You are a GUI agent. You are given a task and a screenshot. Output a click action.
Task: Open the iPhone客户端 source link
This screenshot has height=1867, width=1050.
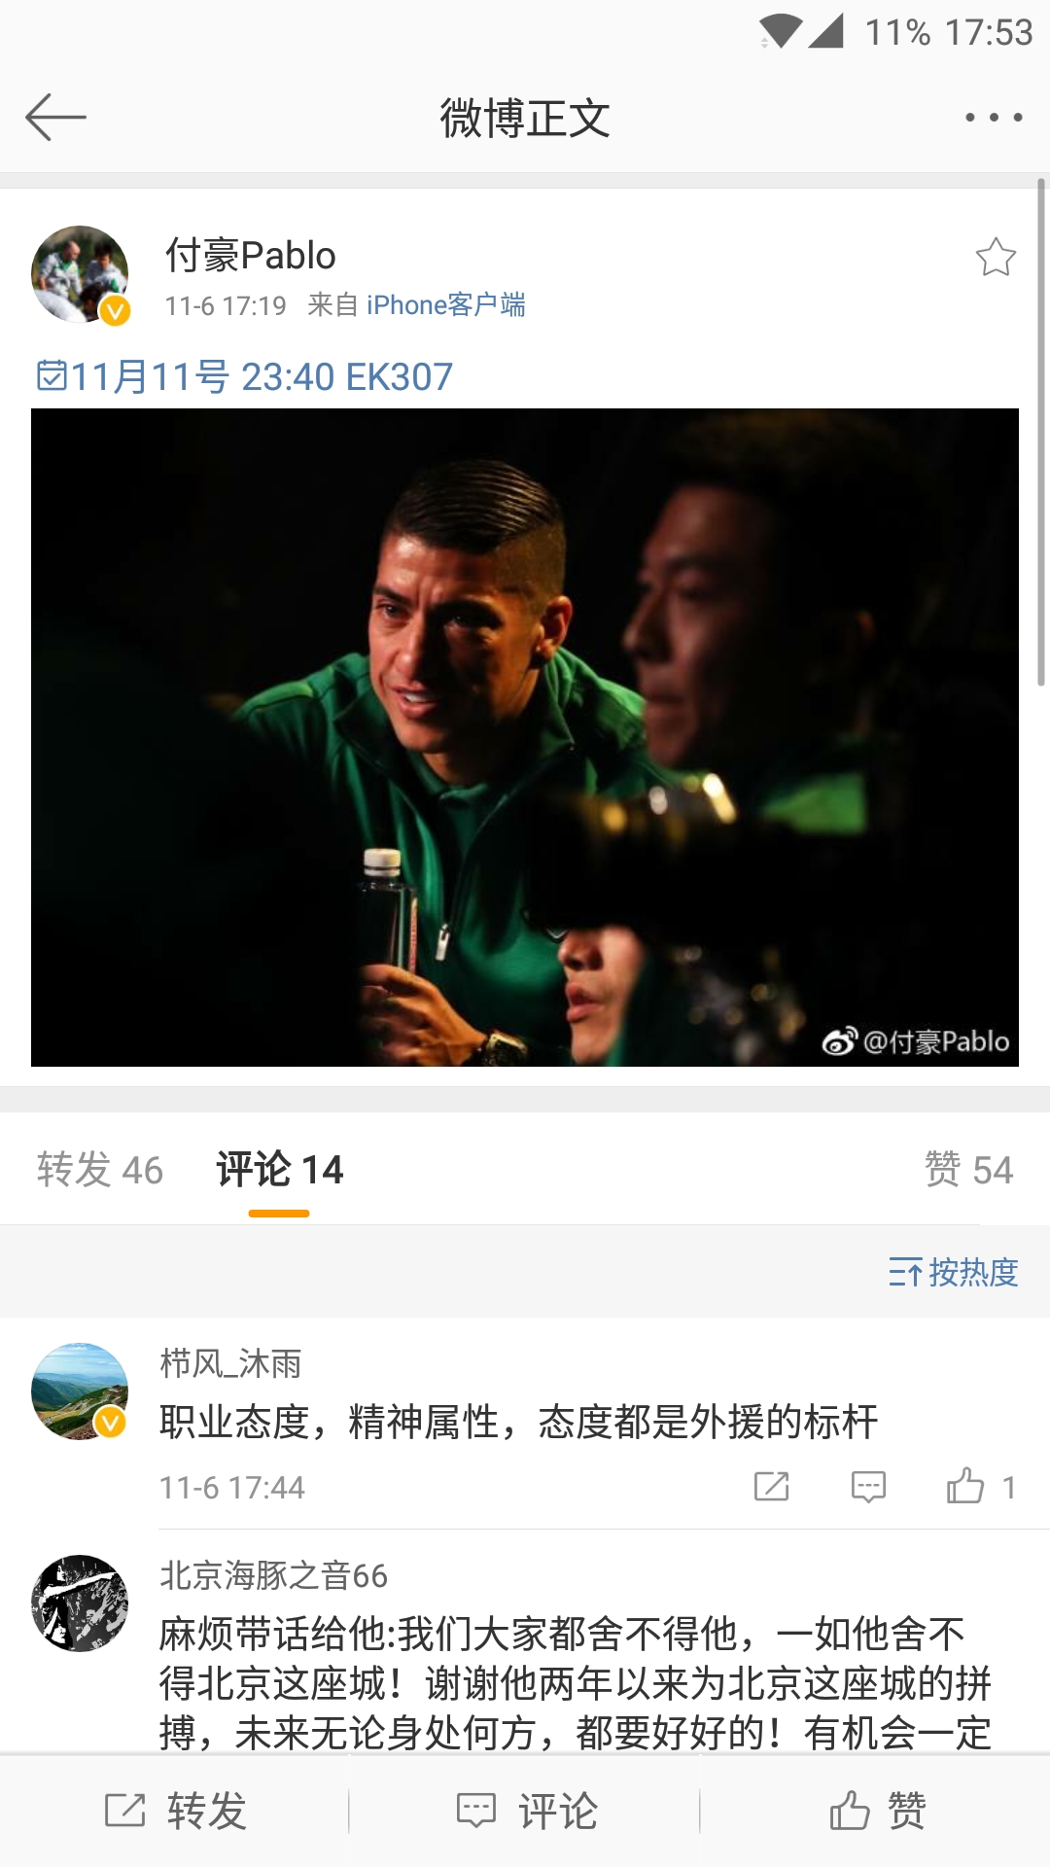(446, 305)
